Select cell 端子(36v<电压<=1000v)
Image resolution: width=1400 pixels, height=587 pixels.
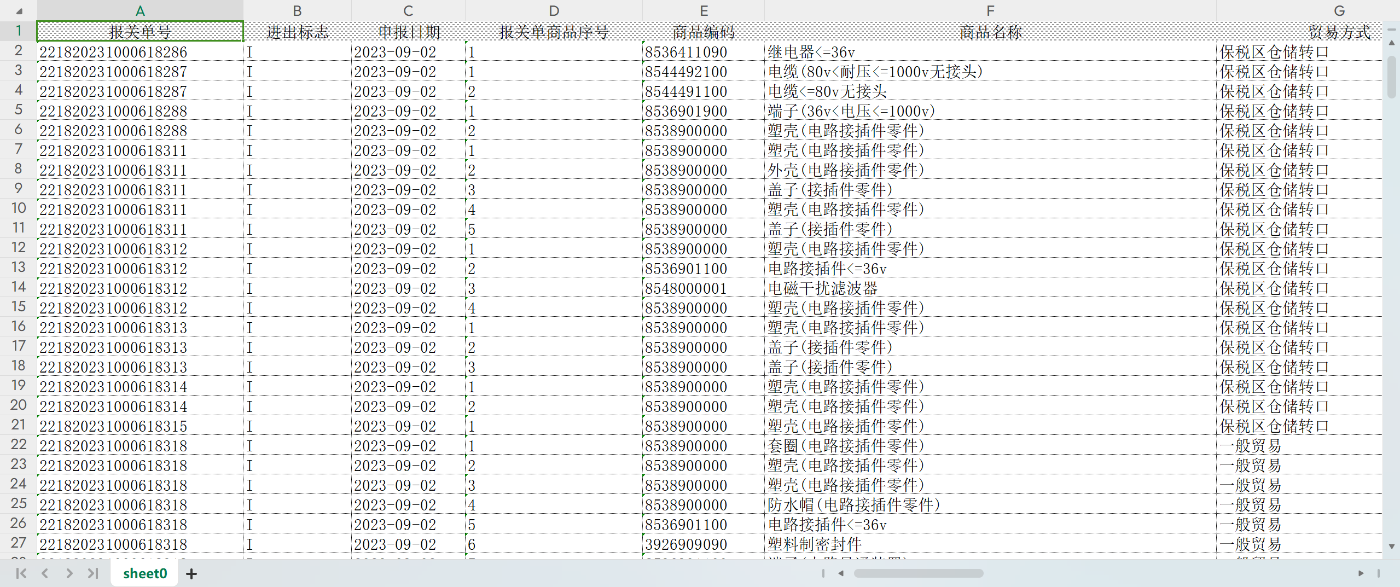(990, 111)
